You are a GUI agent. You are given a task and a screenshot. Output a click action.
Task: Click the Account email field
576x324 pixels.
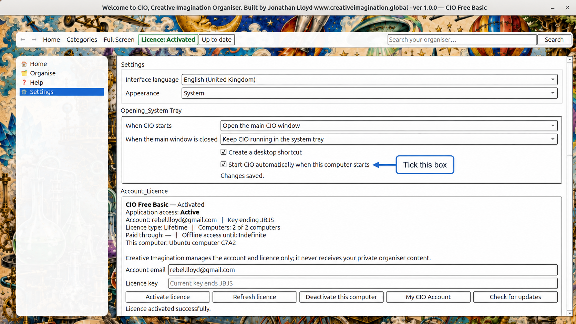pos(363,270)
